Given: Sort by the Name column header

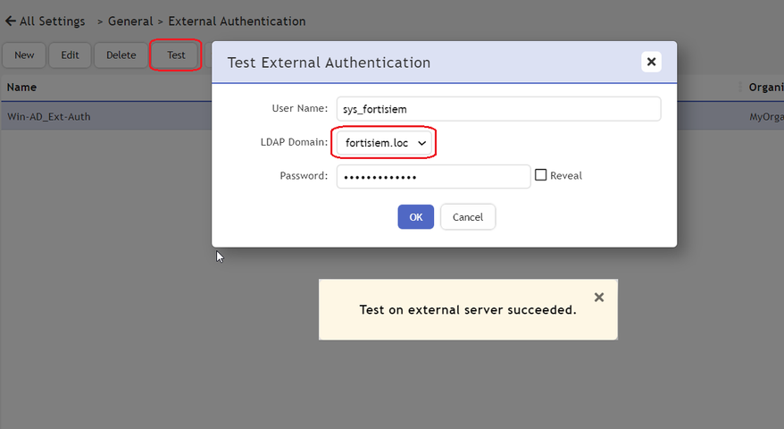Looking at the screenshot, I should tap(21, 88).
